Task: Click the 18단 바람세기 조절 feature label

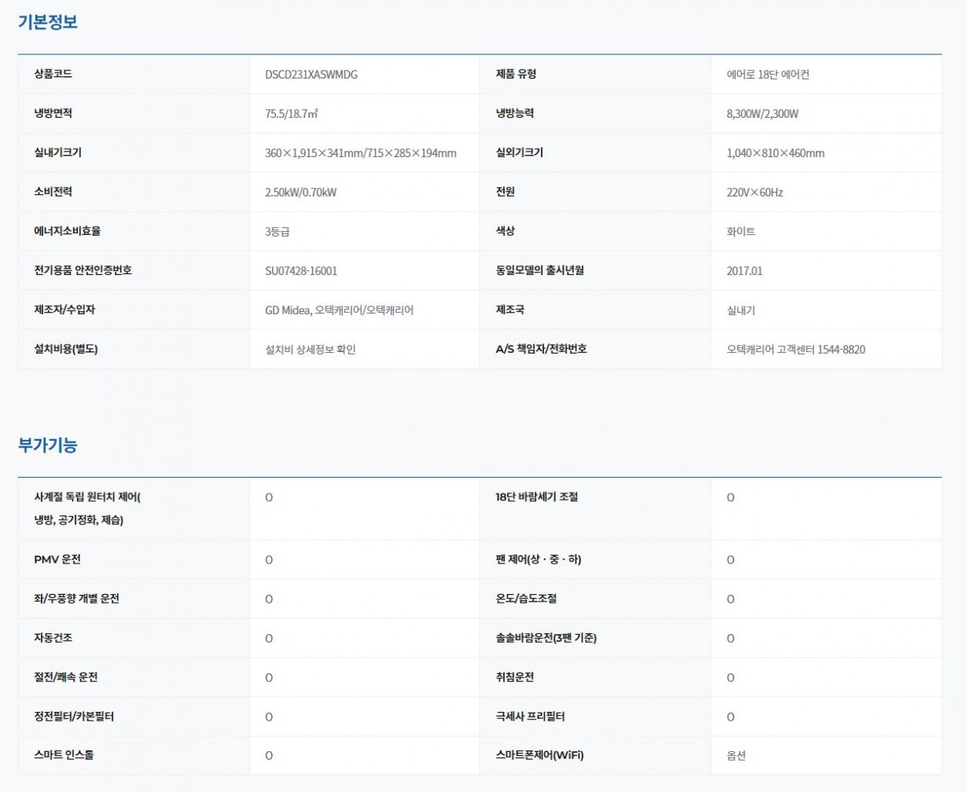Action: [x=537, y=497]
